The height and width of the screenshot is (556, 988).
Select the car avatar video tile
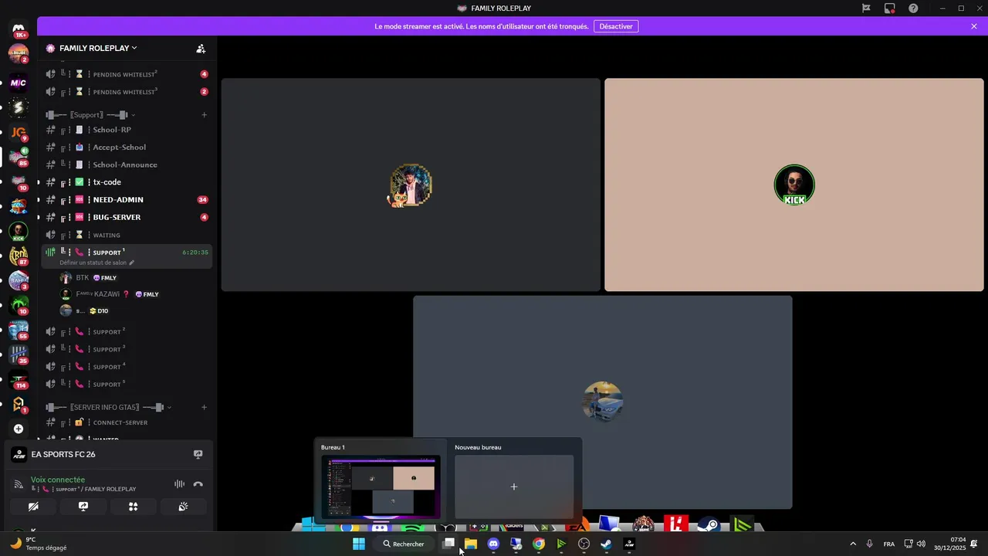click(x=603, y=402)
